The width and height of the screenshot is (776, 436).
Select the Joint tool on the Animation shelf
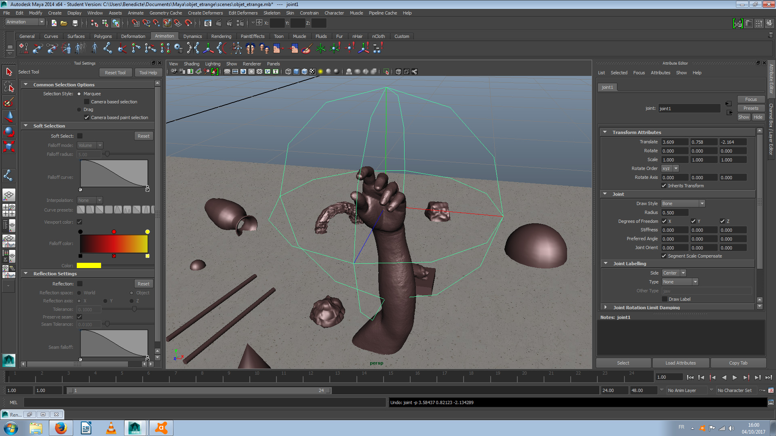coord(107,48)
